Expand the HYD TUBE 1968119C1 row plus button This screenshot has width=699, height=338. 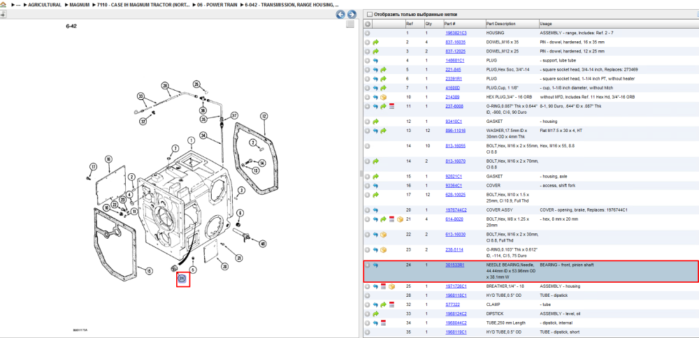(368, 332)
